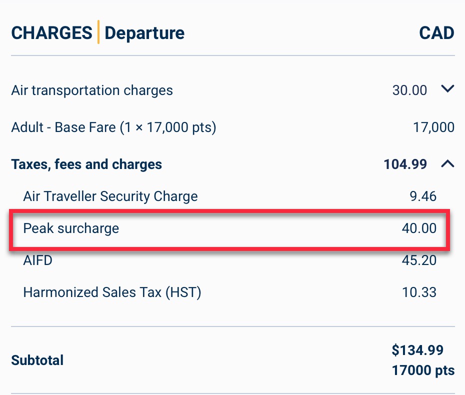Click the 40.00 peak surcharge amount
The height and width of the screenshot is (395, 465).
click(x=419, y=228)
